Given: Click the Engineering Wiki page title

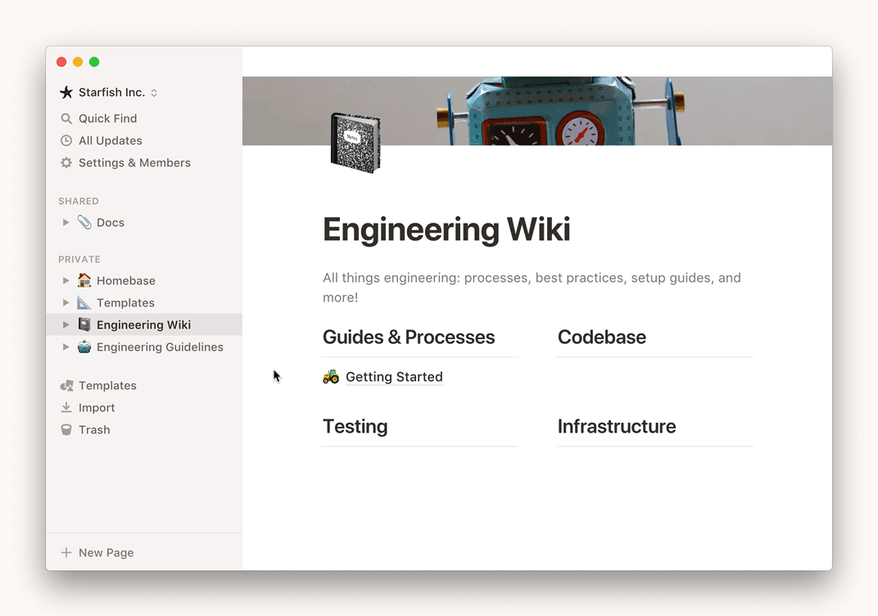Looking at the screenshot, I should coord(446,229).
